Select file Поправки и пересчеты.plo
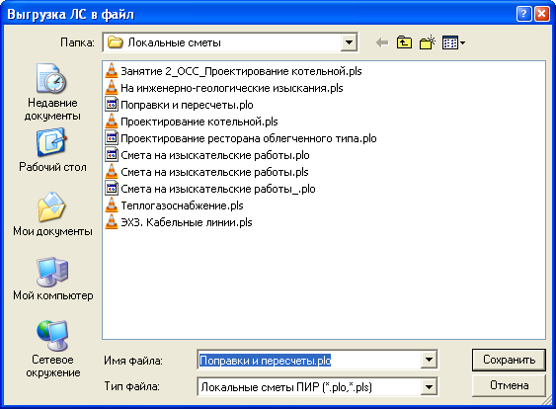Viewport: 556px width, 409px height. coord(179,105)
